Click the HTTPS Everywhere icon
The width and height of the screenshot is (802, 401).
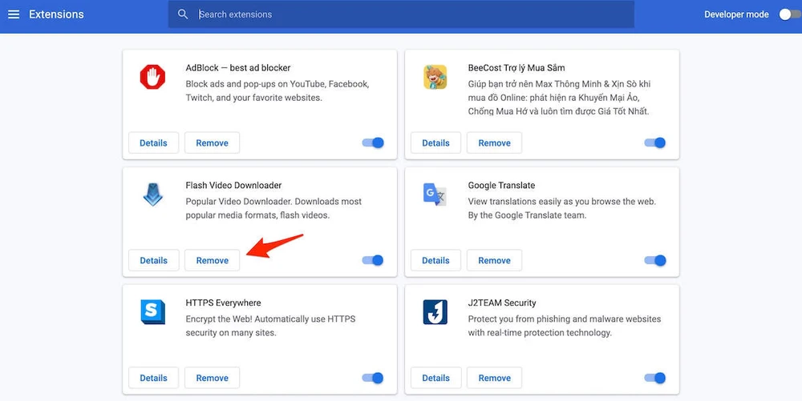tap(152, 311)
